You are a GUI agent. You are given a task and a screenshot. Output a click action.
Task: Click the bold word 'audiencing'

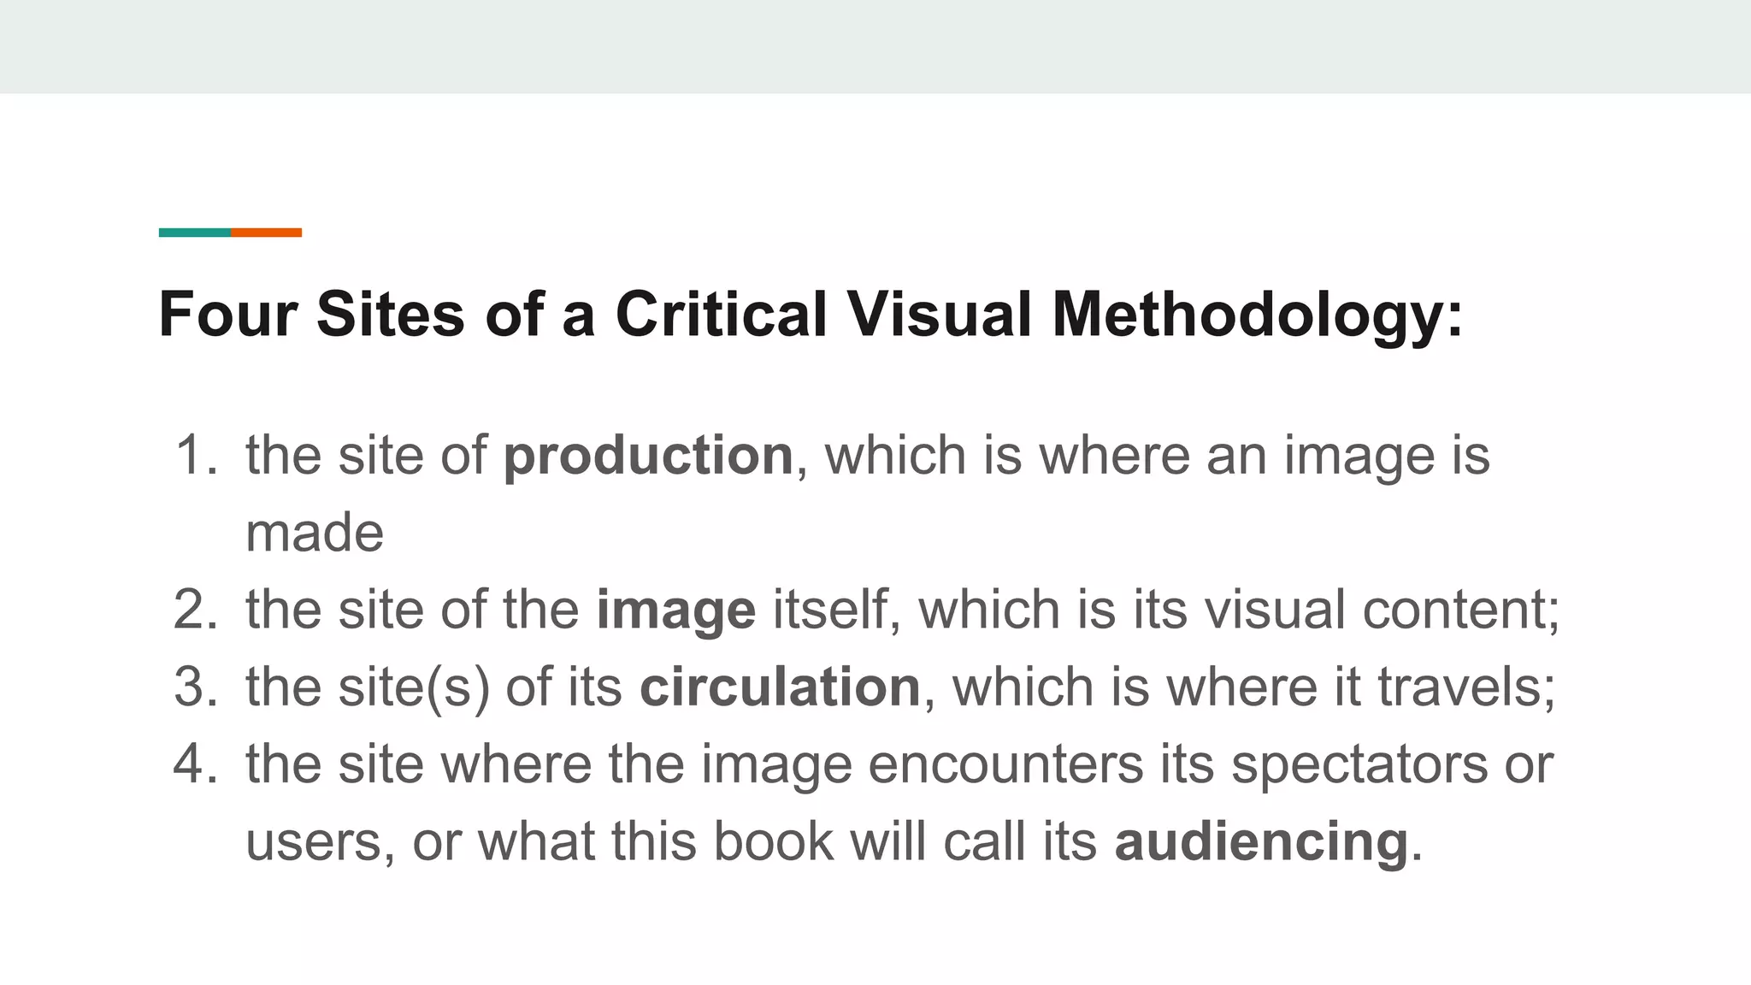[x=1261, y=841]
